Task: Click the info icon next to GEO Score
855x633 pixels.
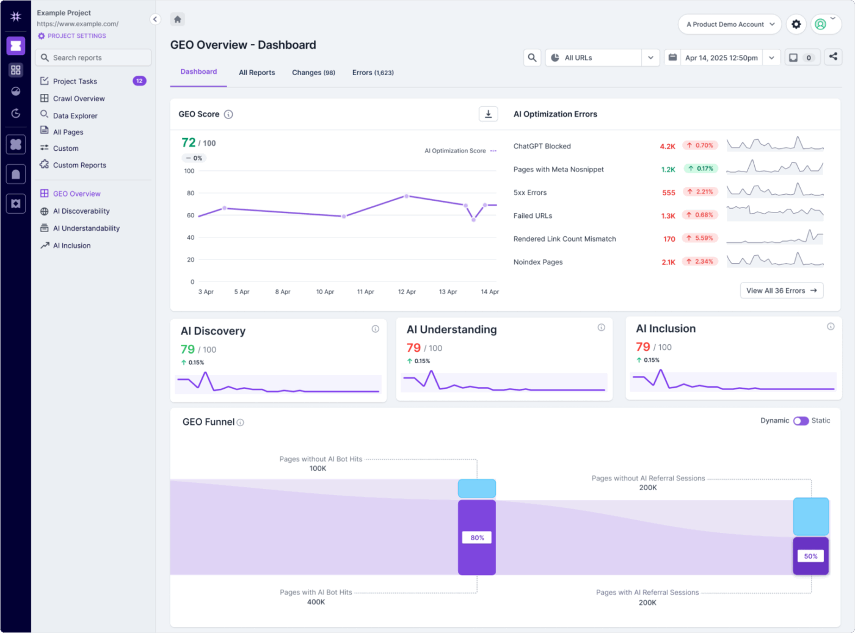Action: pyautogui.click(x=229, y=114)
